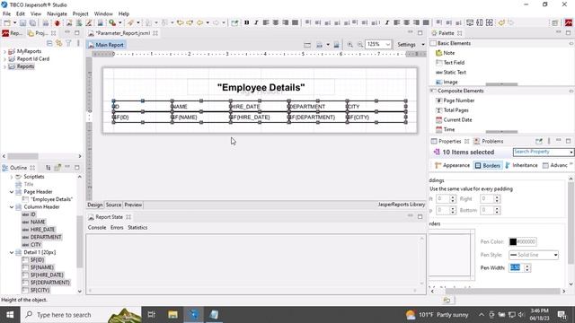Click the red bug debug icon
The height and width of the screenshot is (323, 575).
57,22
